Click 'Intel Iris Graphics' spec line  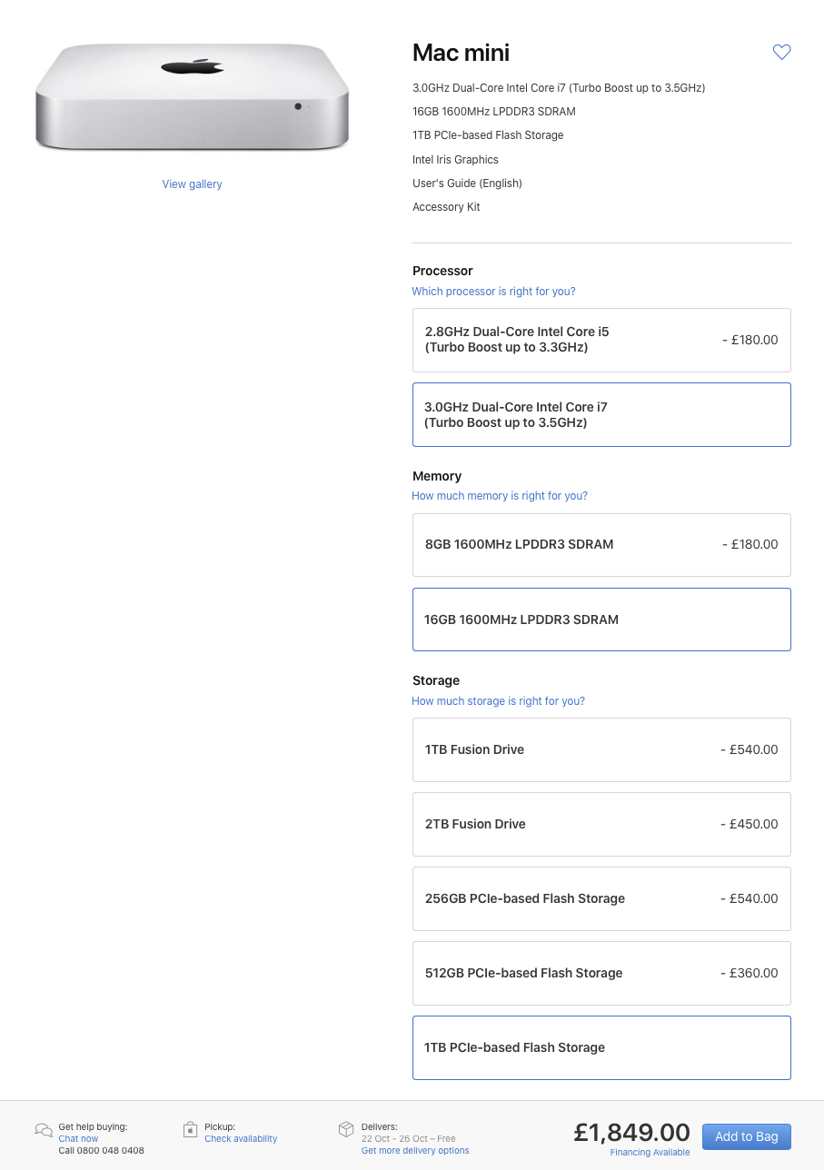[x=455, y=160]
